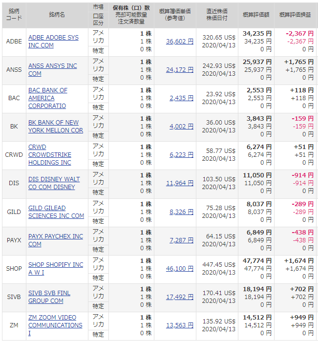318x343 pixels.
Task: Click book value link 6,223 円
Action: [x=181, y=155]
